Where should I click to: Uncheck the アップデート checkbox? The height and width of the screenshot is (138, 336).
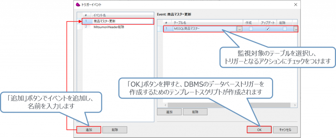pyautogui.click(x=267, y=29)
